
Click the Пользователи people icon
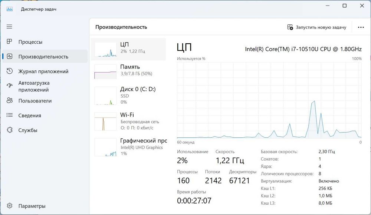[10, 101]
